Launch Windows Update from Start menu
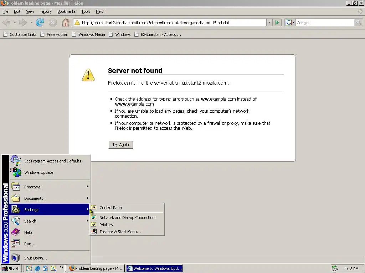 [50, 172]
